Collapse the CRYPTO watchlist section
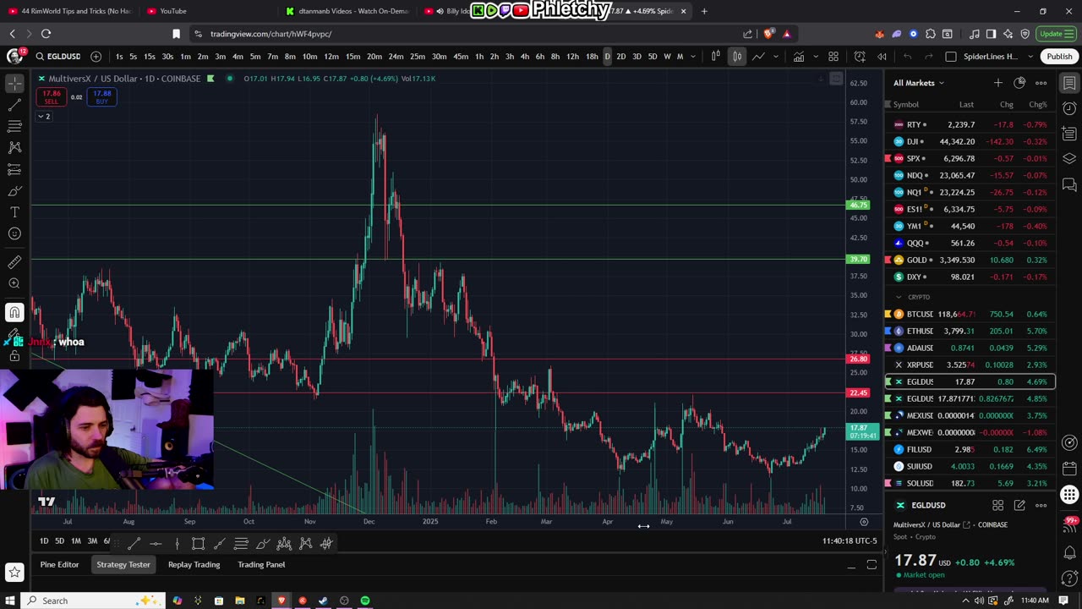Viewport: 1082px width, 609px height. pyautogui.click(x=899, y=297)
